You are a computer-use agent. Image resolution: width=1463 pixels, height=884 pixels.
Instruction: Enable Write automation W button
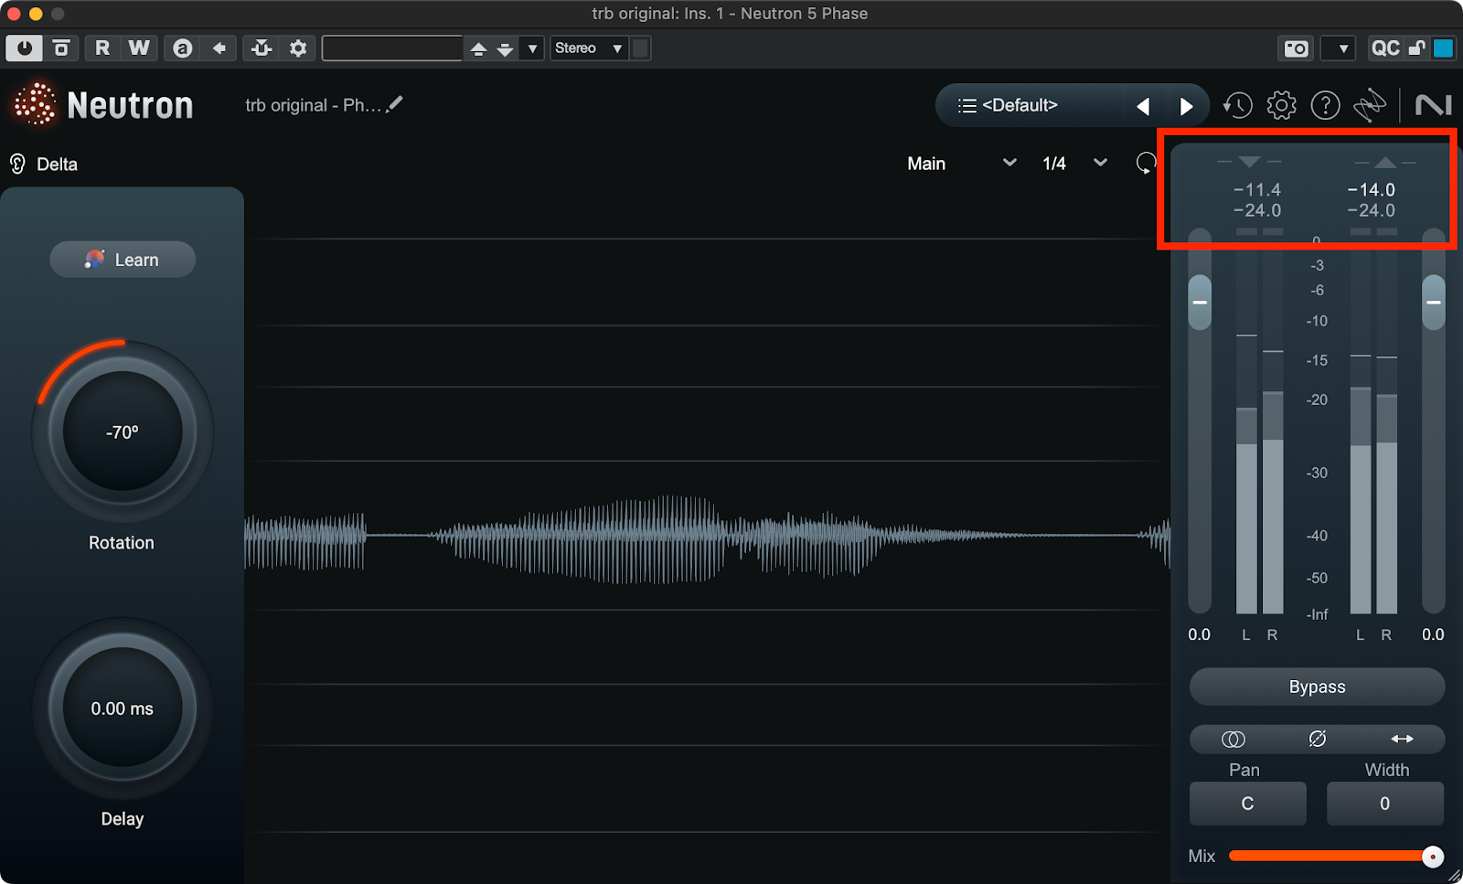tap(139, 48)
